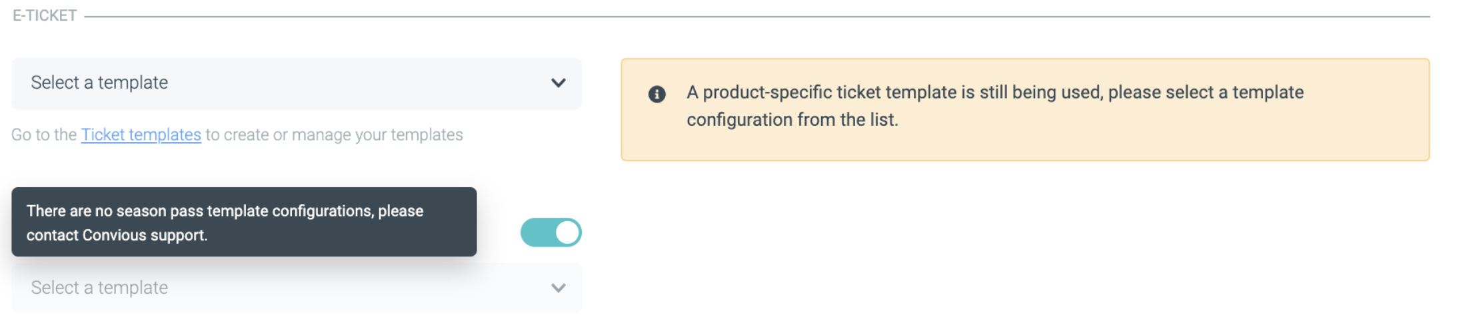1473x329 pixels.
Task: Follow the "Ticket templates" link
Action: [141, 135]
